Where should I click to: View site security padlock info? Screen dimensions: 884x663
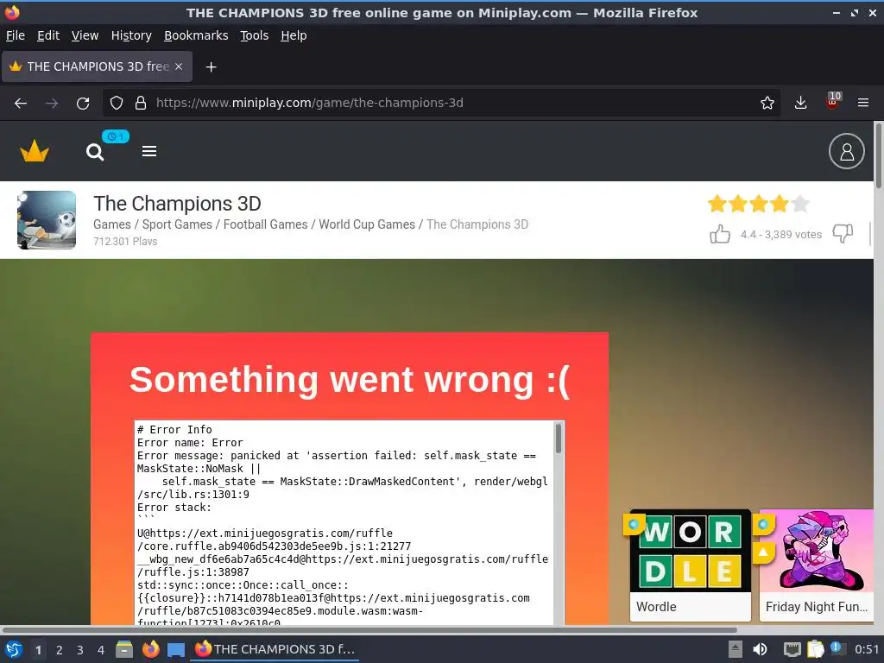pyautogui.click(x=141, y=103)
